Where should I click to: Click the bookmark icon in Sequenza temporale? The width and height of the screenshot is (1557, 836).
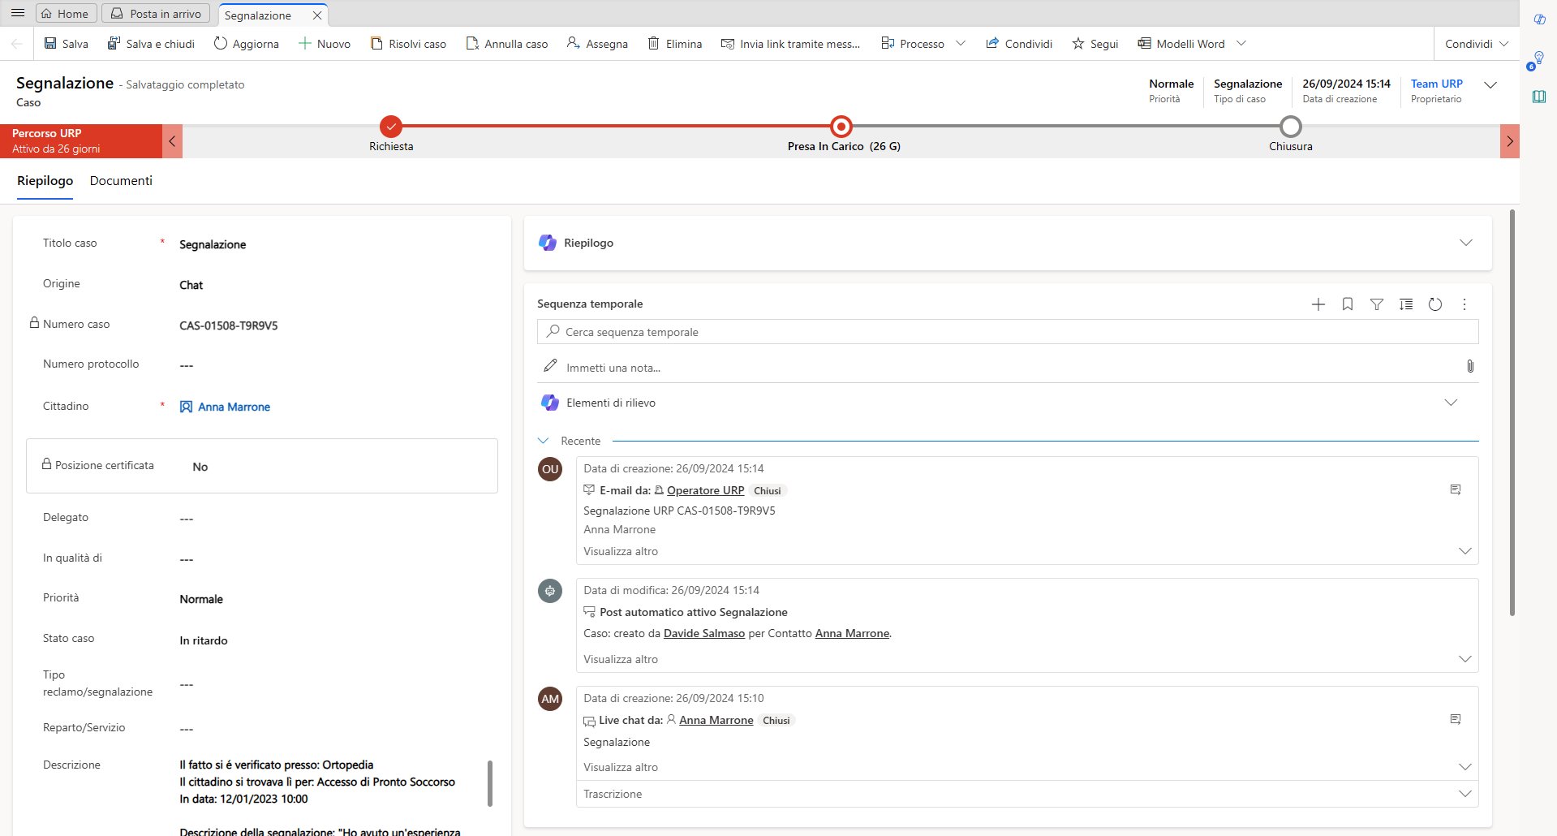tap(1347, 304)
